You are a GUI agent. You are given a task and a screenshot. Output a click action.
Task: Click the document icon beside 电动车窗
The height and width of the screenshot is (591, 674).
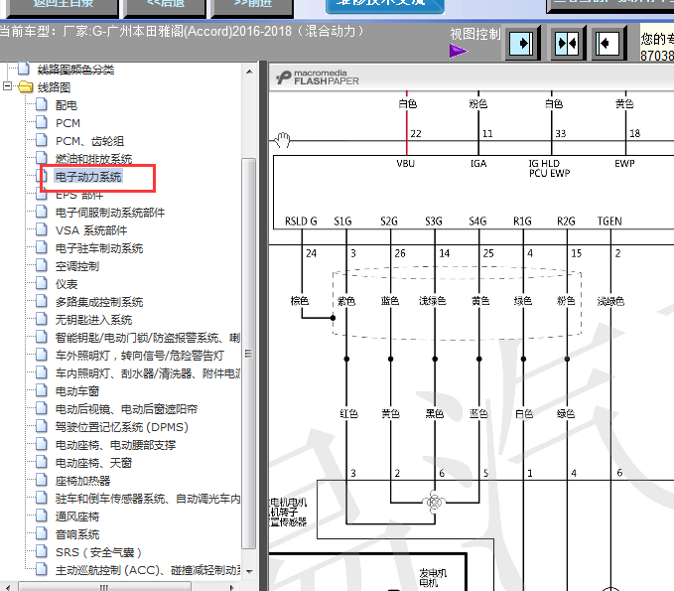[42, 390]
